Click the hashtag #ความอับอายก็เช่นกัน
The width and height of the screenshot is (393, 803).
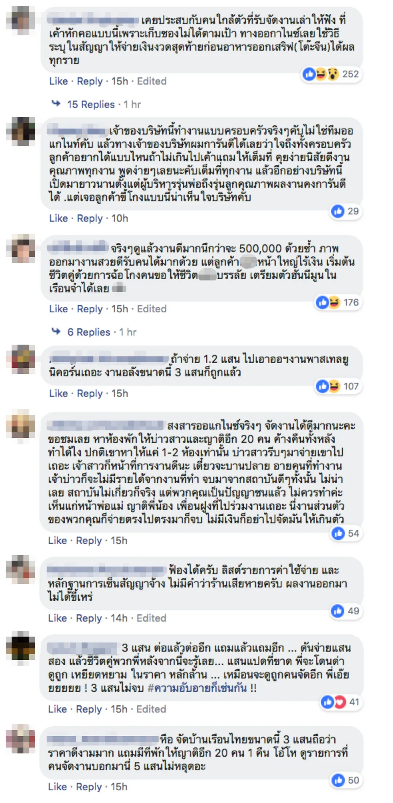[197, 688]
